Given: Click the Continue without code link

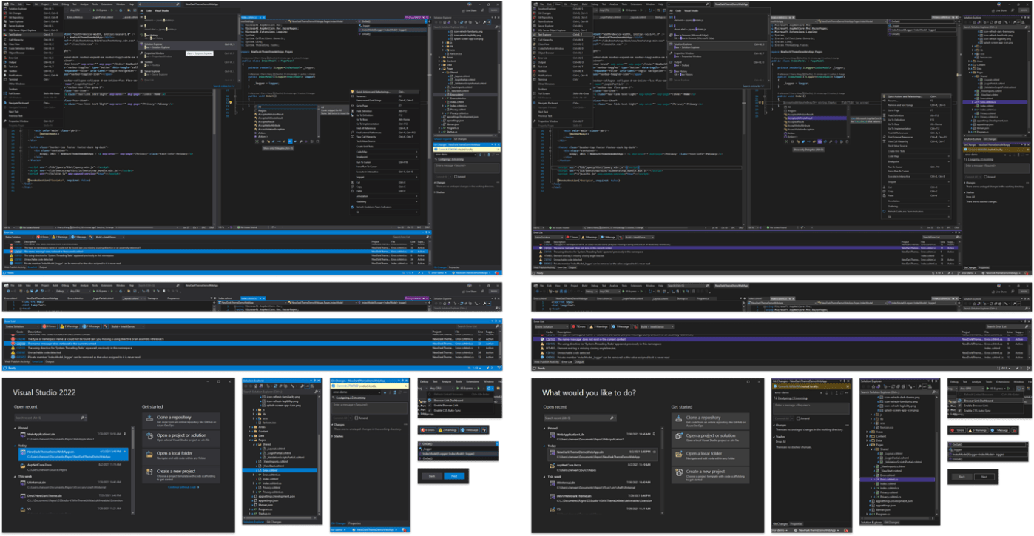Looking at the screenshot, I should pos(183,487).
